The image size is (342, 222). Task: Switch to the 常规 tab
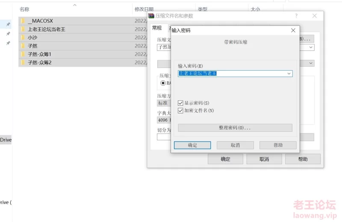pos(157,28)
